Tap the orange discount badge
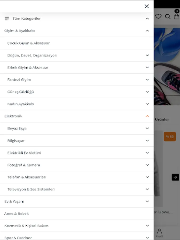 click(170, 136)
